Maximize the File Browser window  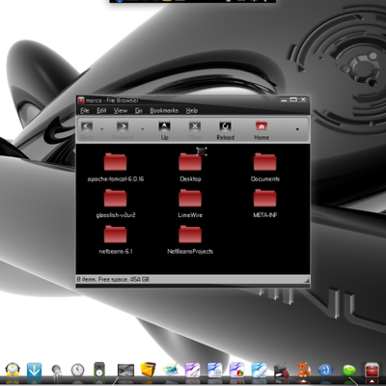tap(293, 100)
